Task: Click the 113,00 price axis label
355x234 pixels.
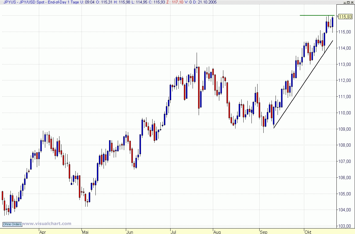Action: pyautogui.click(x=345, y=64)
